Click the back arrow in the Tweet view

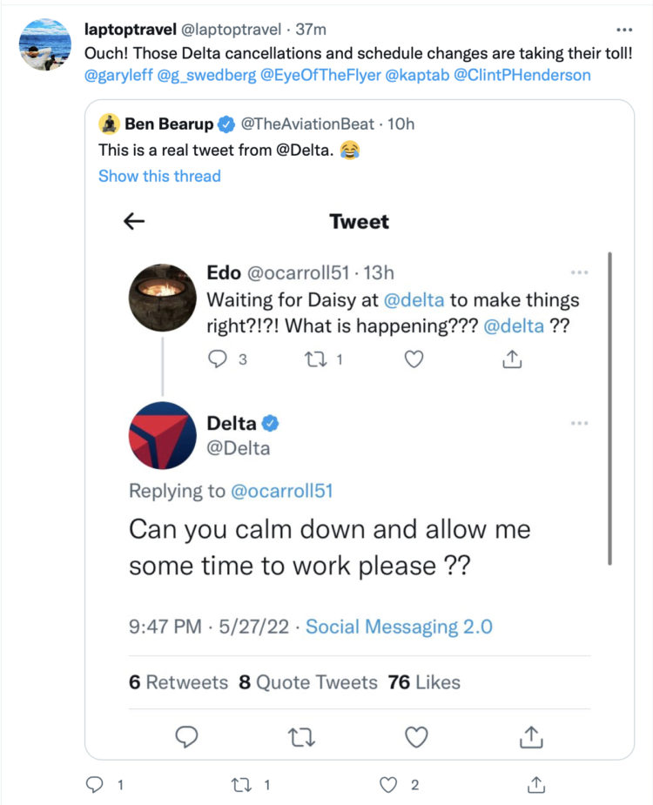tap(132, 221)
